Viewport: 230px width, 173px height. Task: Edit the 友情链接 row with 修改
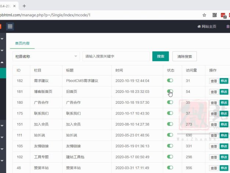[224, 146]
